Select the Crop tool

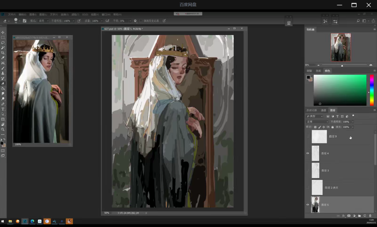pyautogui.click(x=3, y=53)
